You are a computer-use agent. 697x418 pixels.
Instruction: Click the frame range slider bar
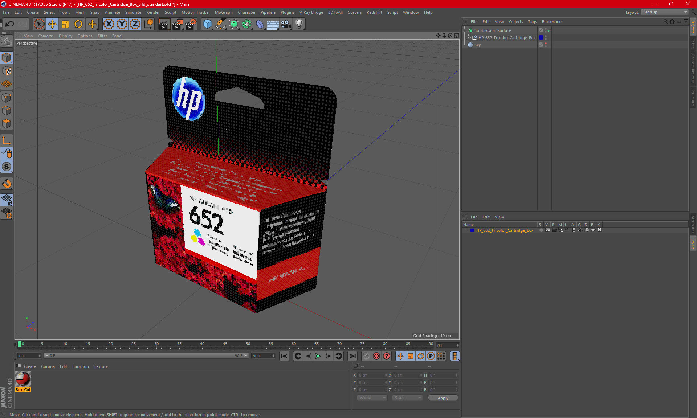(x=147, y=356)
